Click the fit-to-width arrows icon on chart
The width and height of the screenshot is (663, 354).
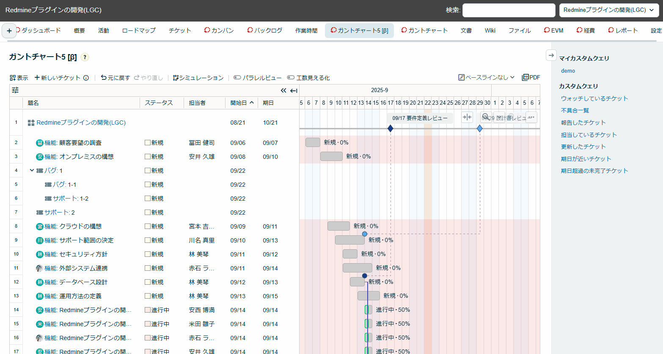(x=467, y=117)
